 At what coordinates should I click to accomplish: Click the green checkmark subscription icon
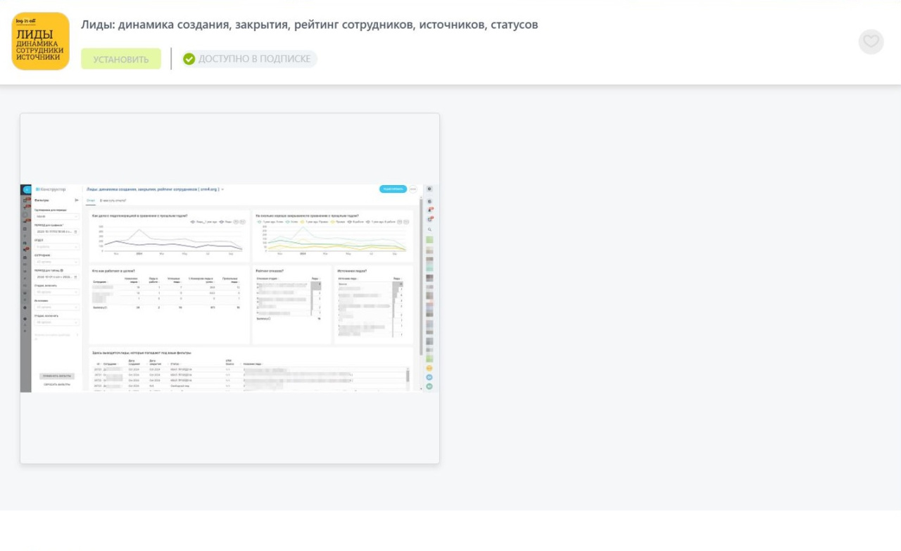coord(189,59)
